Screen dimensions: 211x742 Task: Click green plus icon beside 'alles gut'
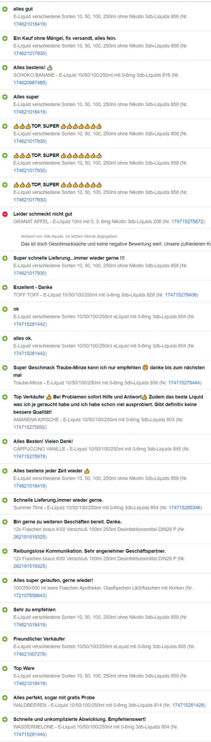5,9
